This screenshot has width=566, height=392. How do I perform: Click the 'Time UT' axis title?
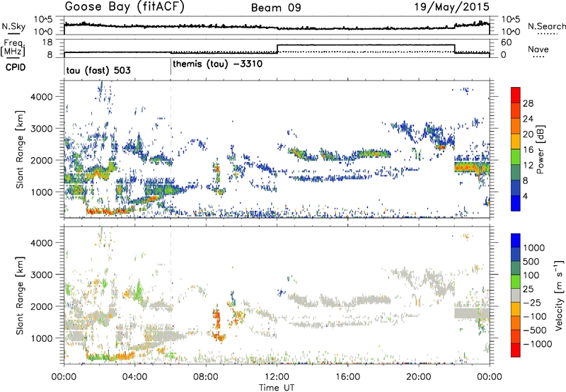tap(277, 388)
